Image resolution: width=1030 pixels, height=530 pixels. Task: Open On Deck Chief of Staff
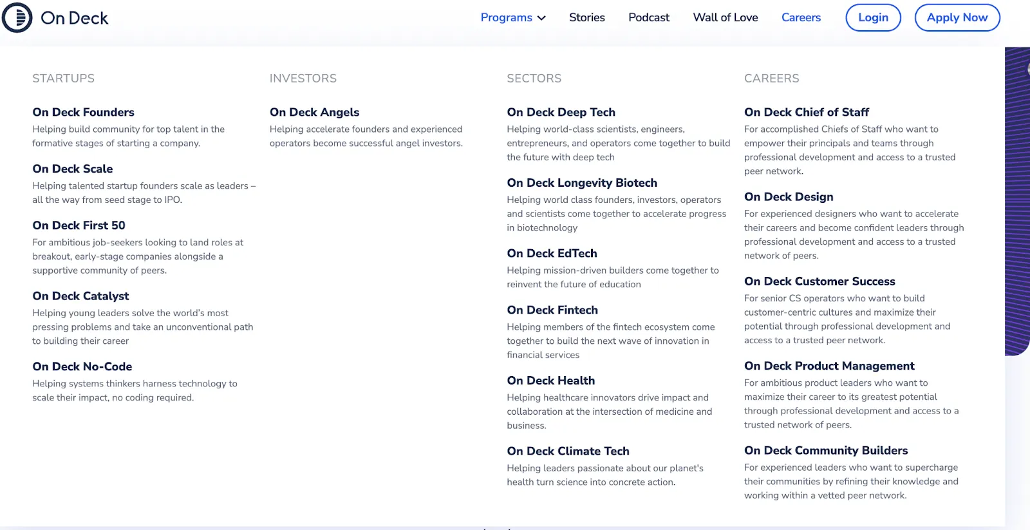807,112
